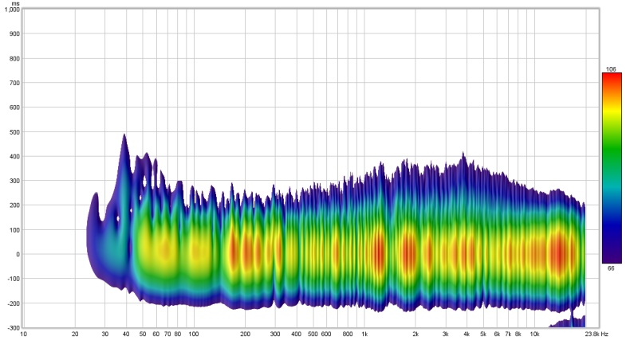This screenshot has height=340, width=638.
Task: Click the ms unit label on time axis
Action: pyautogui.click(x=16, y=3)
